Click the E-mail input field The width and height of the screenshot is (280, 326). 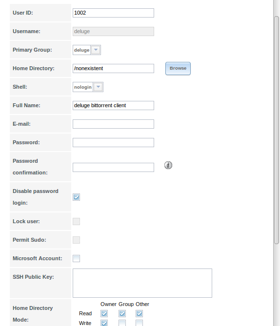[x=114, y=124]
